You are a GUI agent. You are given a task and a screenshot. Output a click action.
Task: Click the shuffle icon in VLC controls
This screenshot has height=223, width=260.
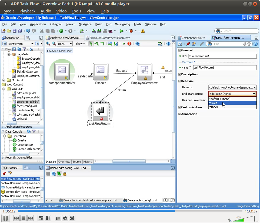point(72,218)
